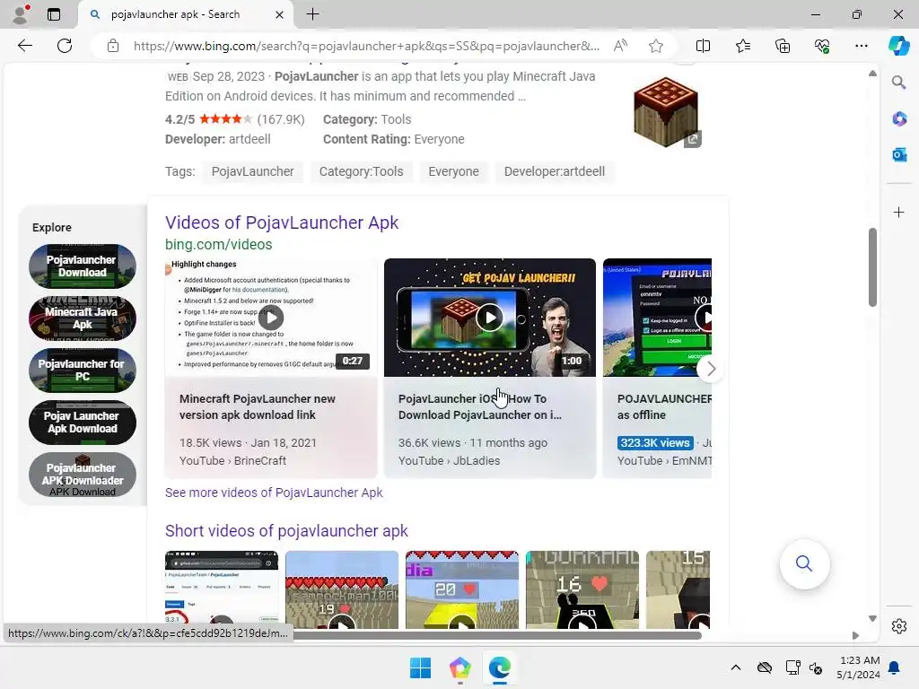Open network status tray icon
This screenshot has height=689, width=919.
[792, 667]
